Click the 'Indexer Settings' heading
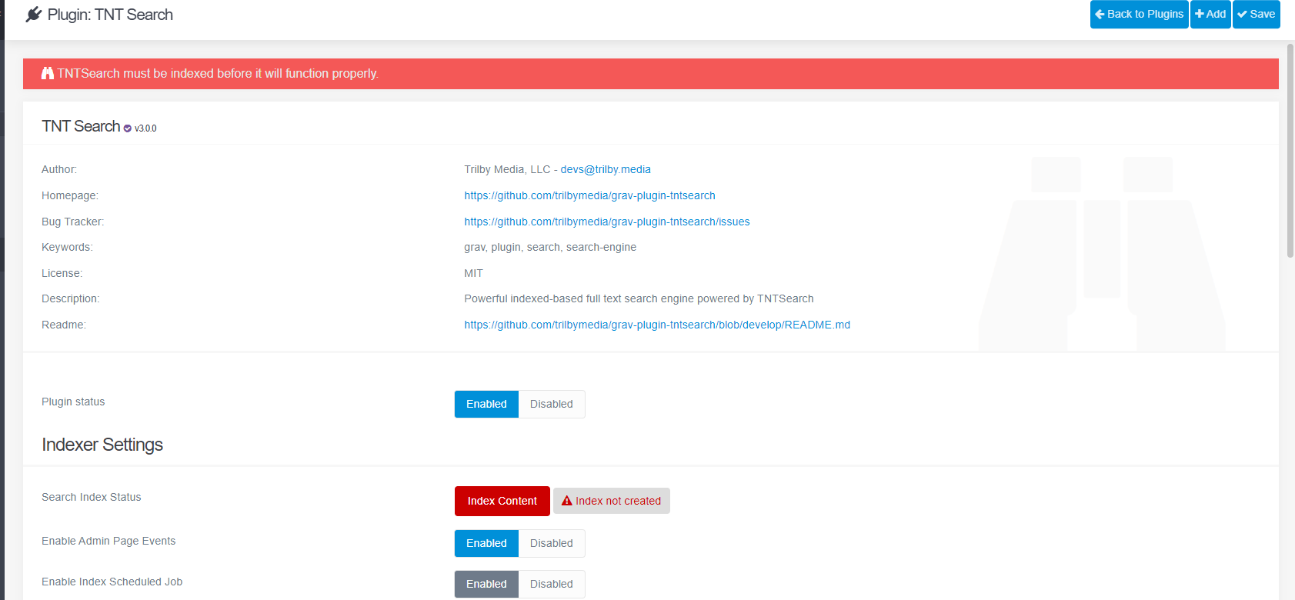 point(102,445)
